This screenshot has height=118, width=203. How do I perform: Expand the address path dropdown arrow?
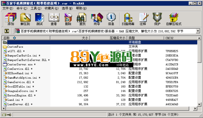198,31
